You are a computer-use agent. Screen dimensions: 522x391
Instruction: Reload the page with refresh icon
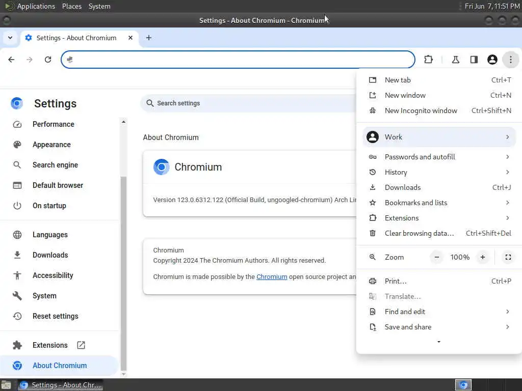[x=48, y=60]
